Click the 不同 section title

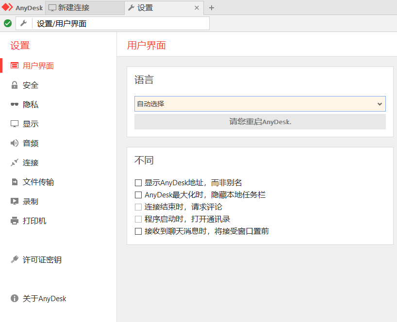point(144,160)
